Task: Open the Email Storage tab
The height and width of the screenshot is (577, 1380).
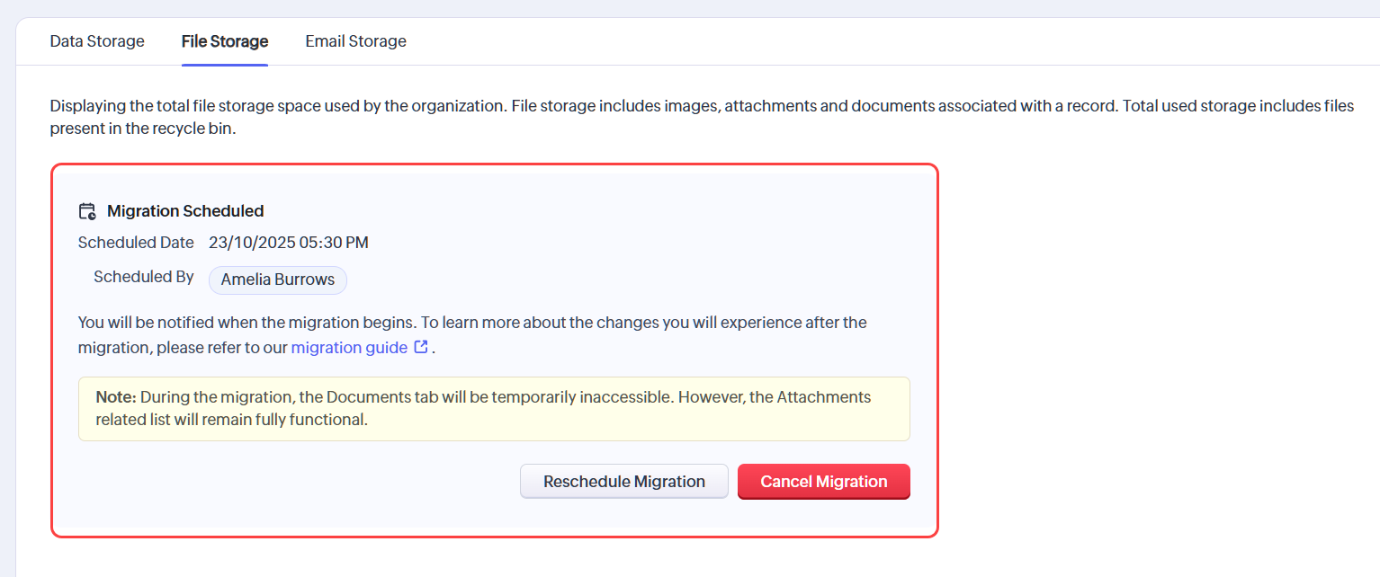Action: (355, 41)
